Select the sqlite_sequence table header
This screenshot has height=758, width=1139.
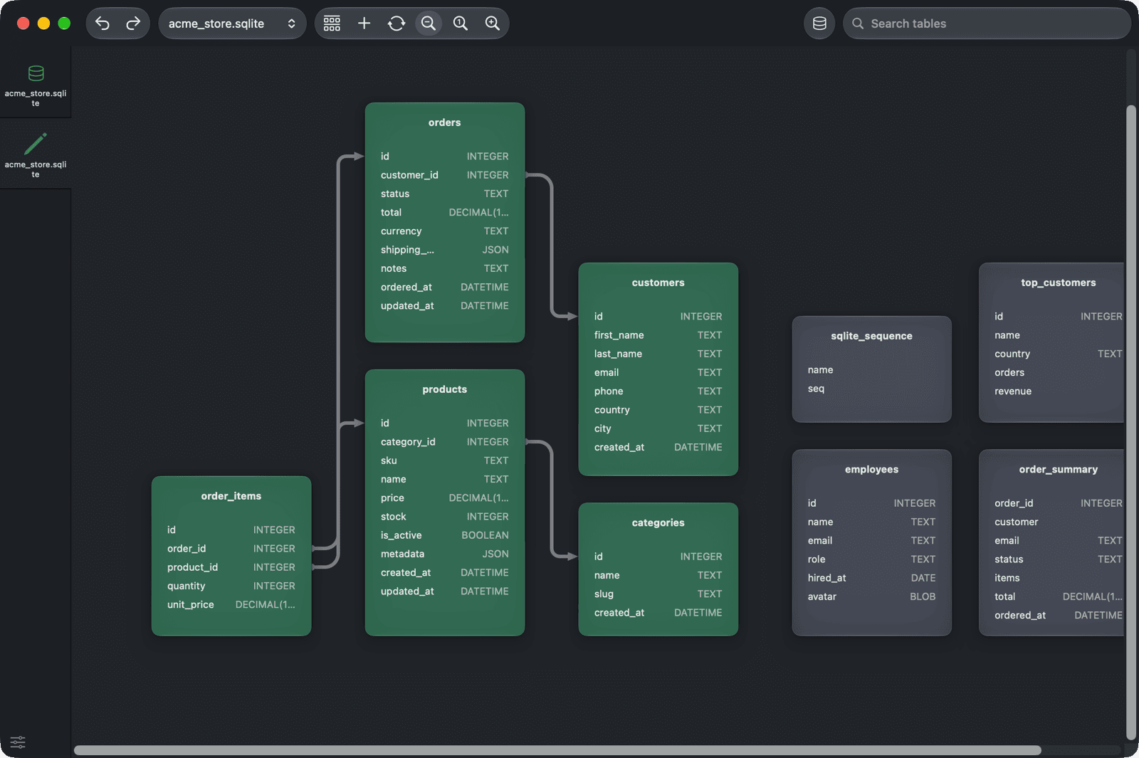[872, 336]
